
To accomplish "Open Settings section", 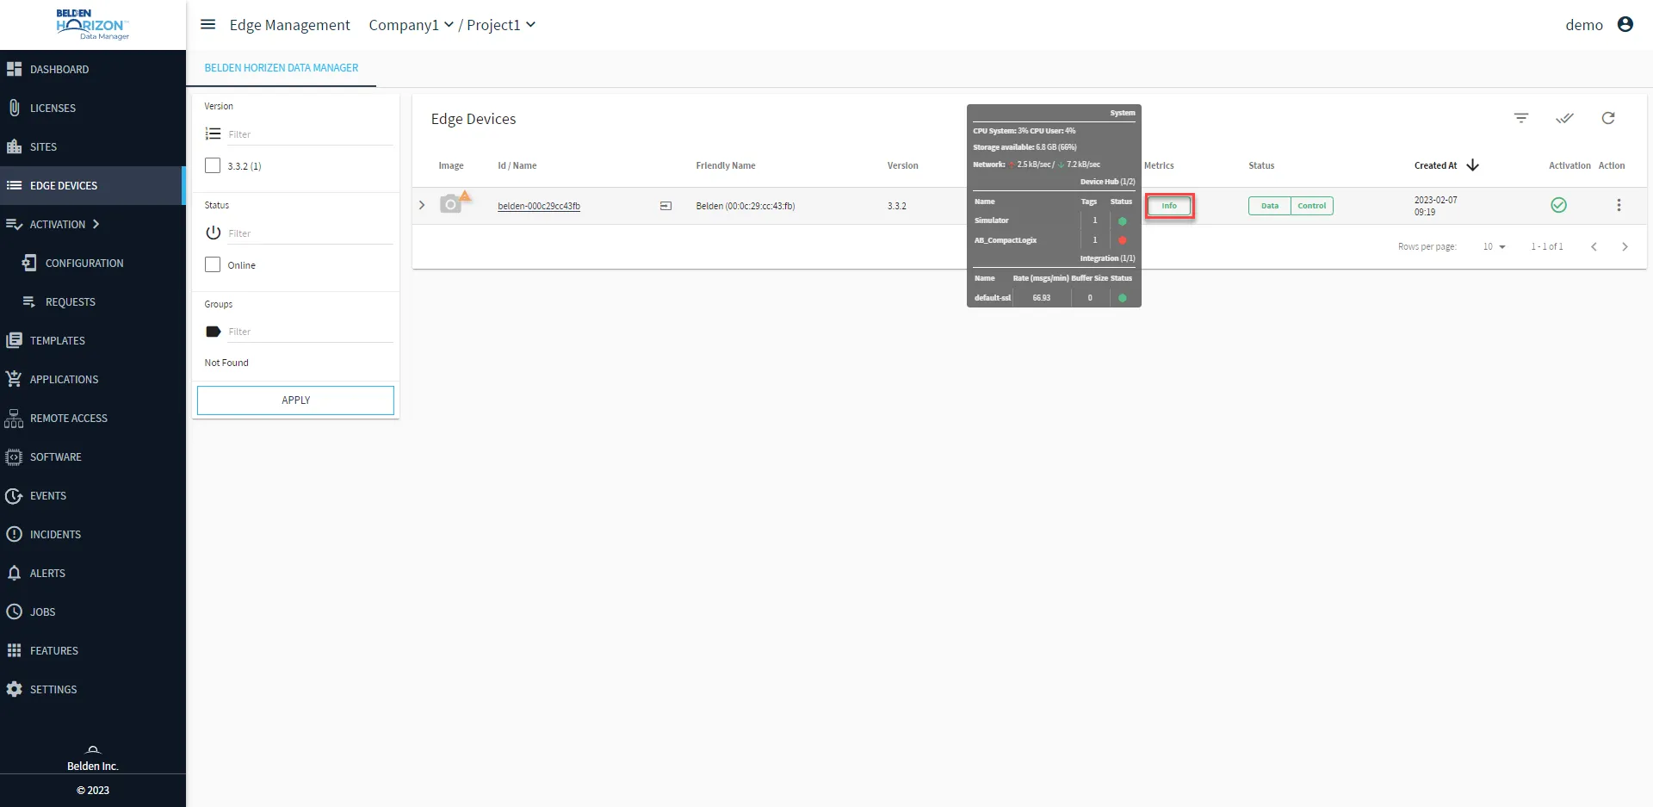I will pyautogui.click(x=92, y=689).
